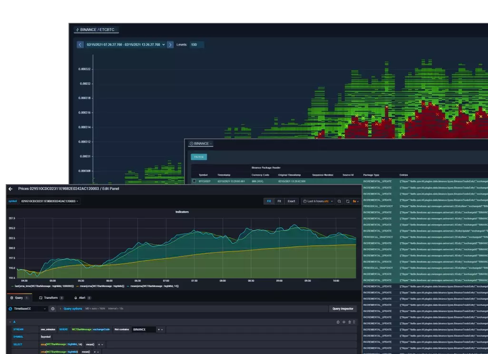Screen dimensions: 488x354
Task: Switch to the Alert tab
Action: pos(82,298)
